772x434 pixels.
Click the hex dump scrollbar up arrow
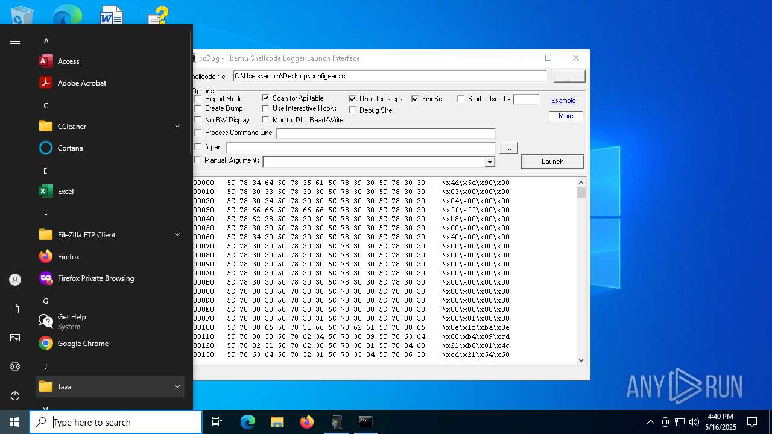(x=581, y=183)
